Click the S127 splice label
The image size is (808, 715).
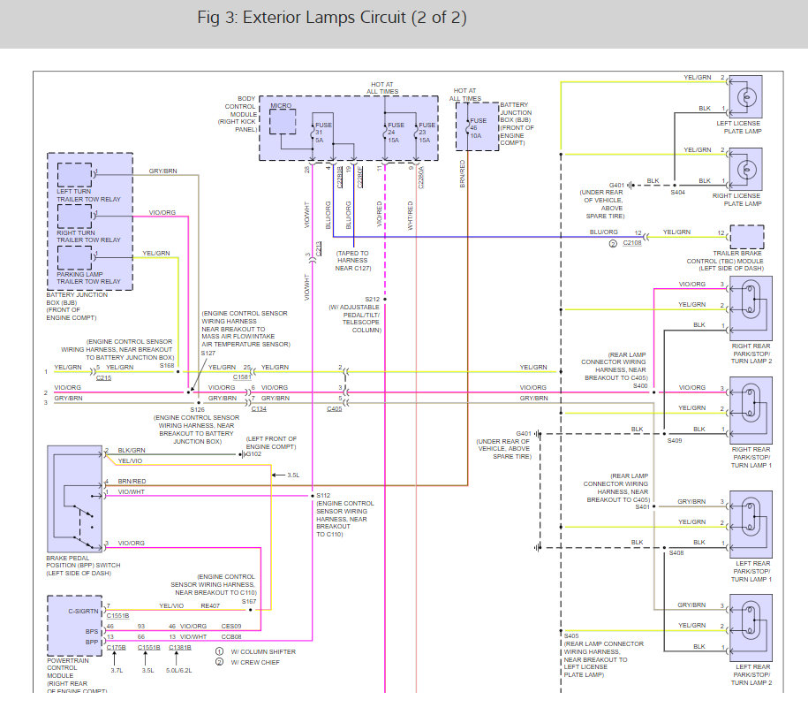[x=208, y=354]
